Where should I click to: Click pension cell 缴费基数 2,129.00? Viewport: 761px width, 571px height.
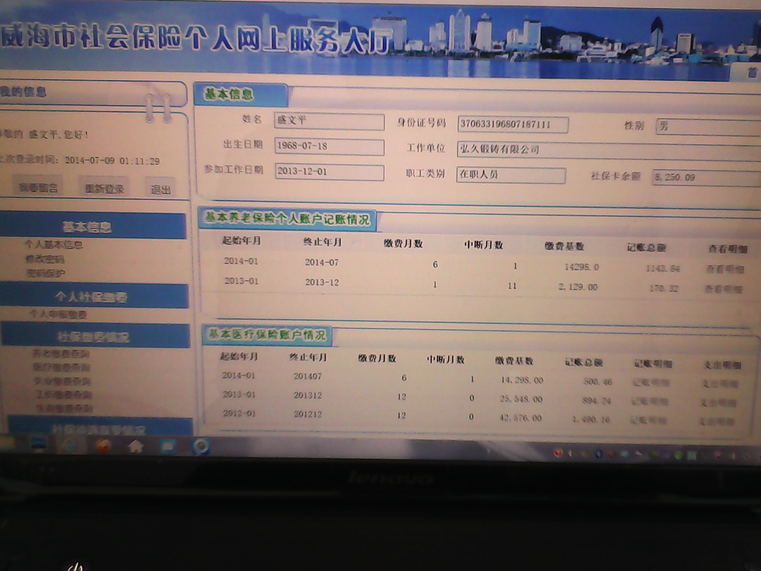(578, 287)
